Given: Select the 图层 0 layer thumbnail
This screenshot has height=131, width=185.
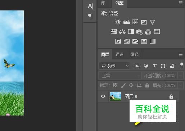Looking at the screenshot, I should tap(116, 96).
